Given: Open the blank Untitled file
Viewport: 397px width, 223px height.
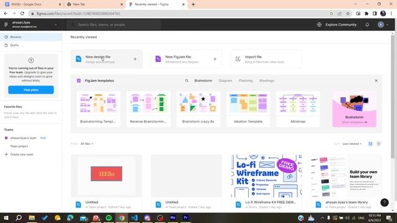Looking at the screenshot, I should (186, 182).
